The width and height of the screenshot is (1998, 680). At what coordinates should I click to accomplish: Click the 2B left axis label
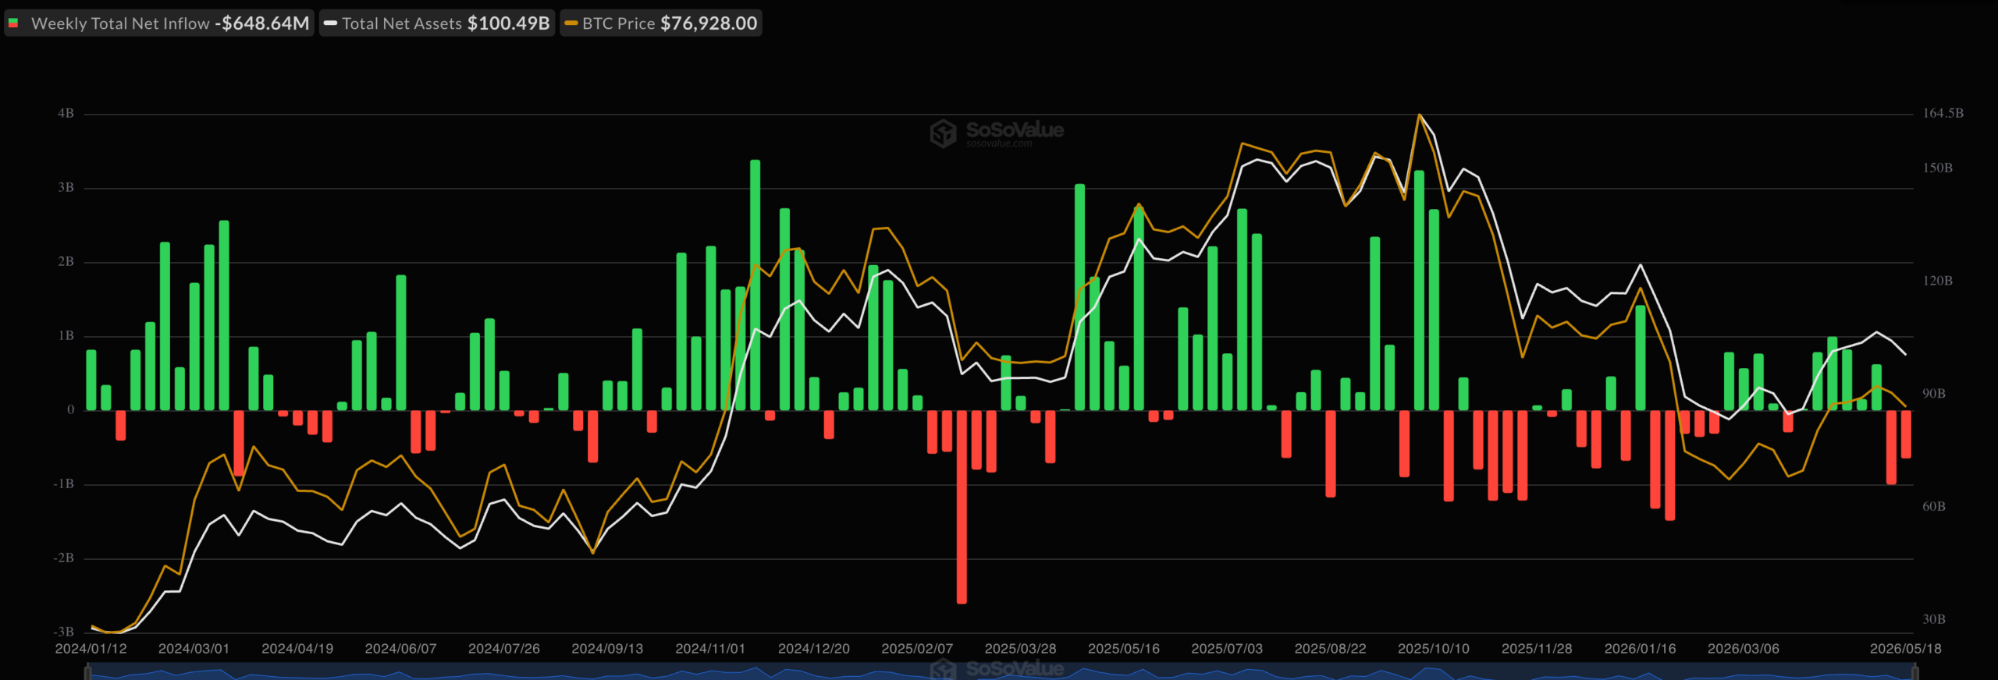(x=66, y=262)
